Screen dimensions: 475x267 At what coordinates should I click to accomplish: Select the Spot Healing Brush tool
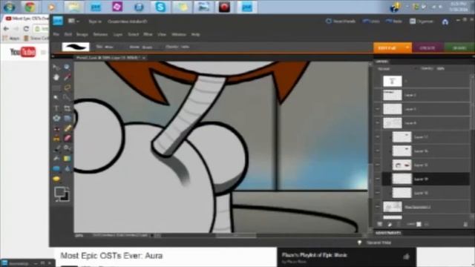(67, 128)
